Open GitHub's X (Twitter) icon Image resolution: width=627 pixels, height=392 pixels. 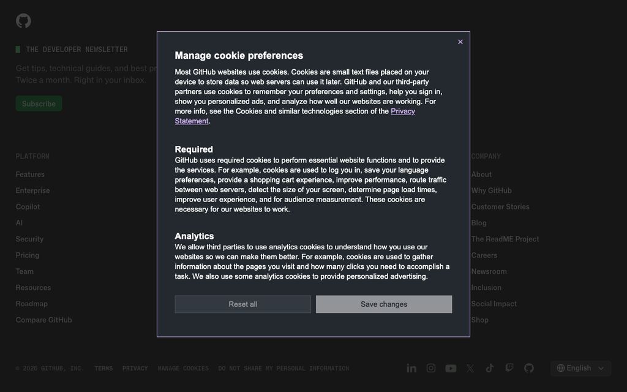click(x=470, y=368)
